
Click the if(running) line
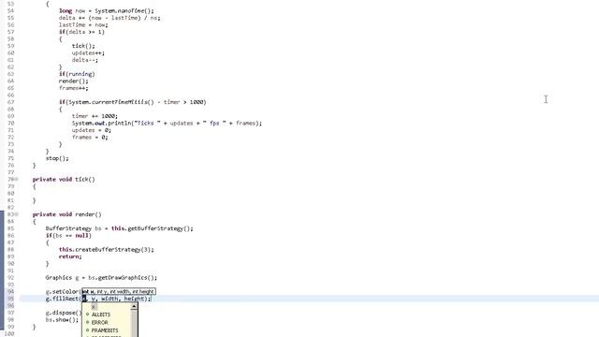coord(77,74)
